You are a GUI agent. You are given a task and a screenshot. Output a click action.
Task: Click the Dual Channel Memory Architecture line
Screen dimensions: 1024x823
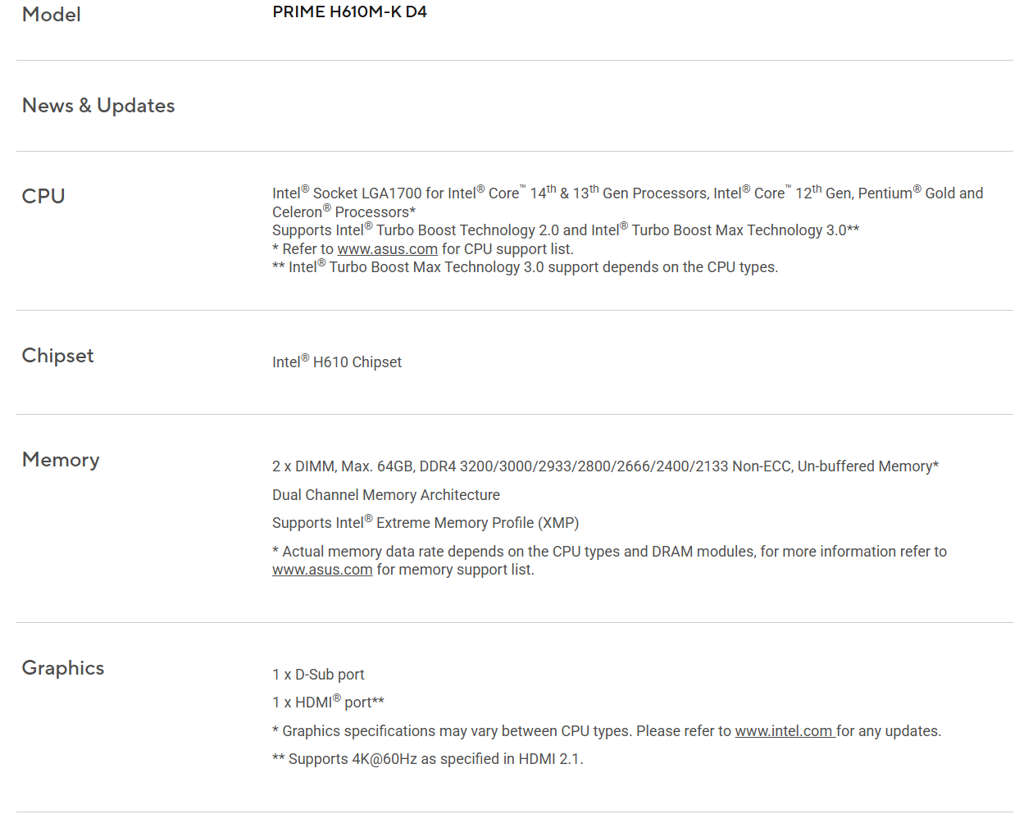click(x=386, y=494)
